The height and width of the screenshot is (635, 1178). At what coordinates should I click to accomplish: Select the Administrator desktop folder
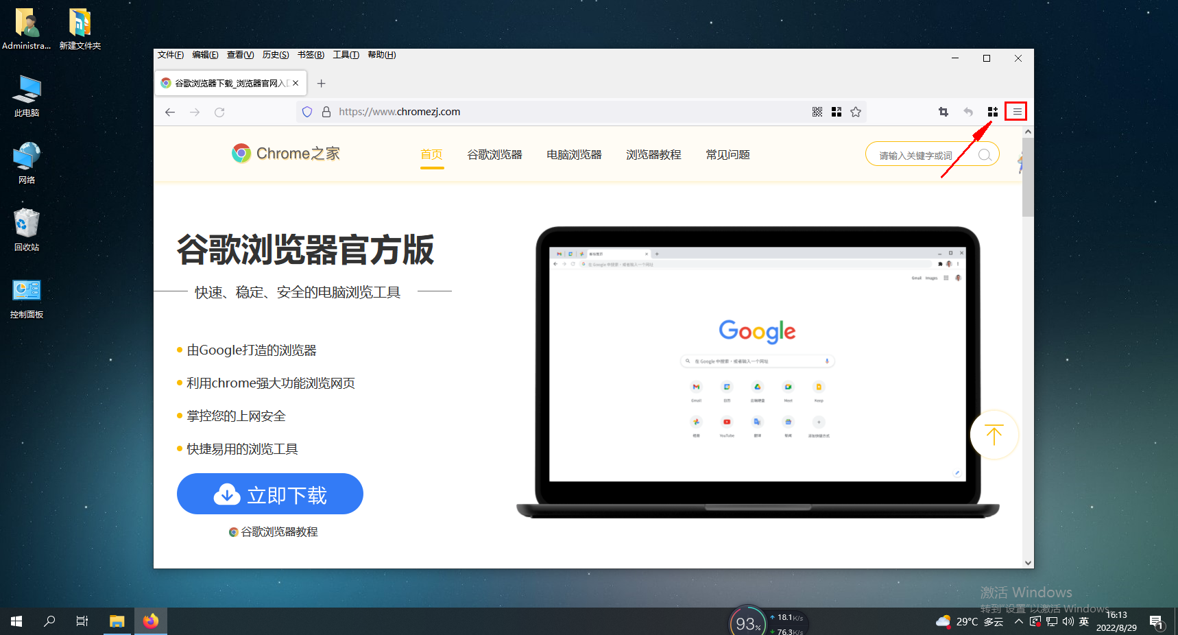(x=27, y=29)
